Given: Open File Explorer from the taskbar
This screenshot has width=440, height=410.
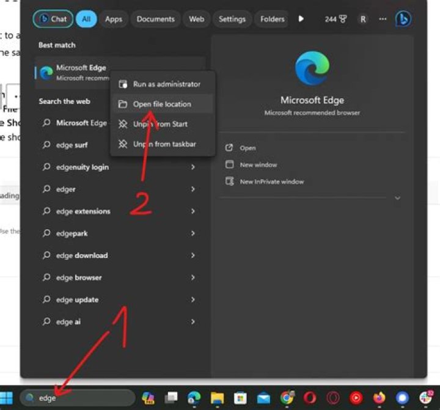Looking at the screenshot, I should click(217, 398).
